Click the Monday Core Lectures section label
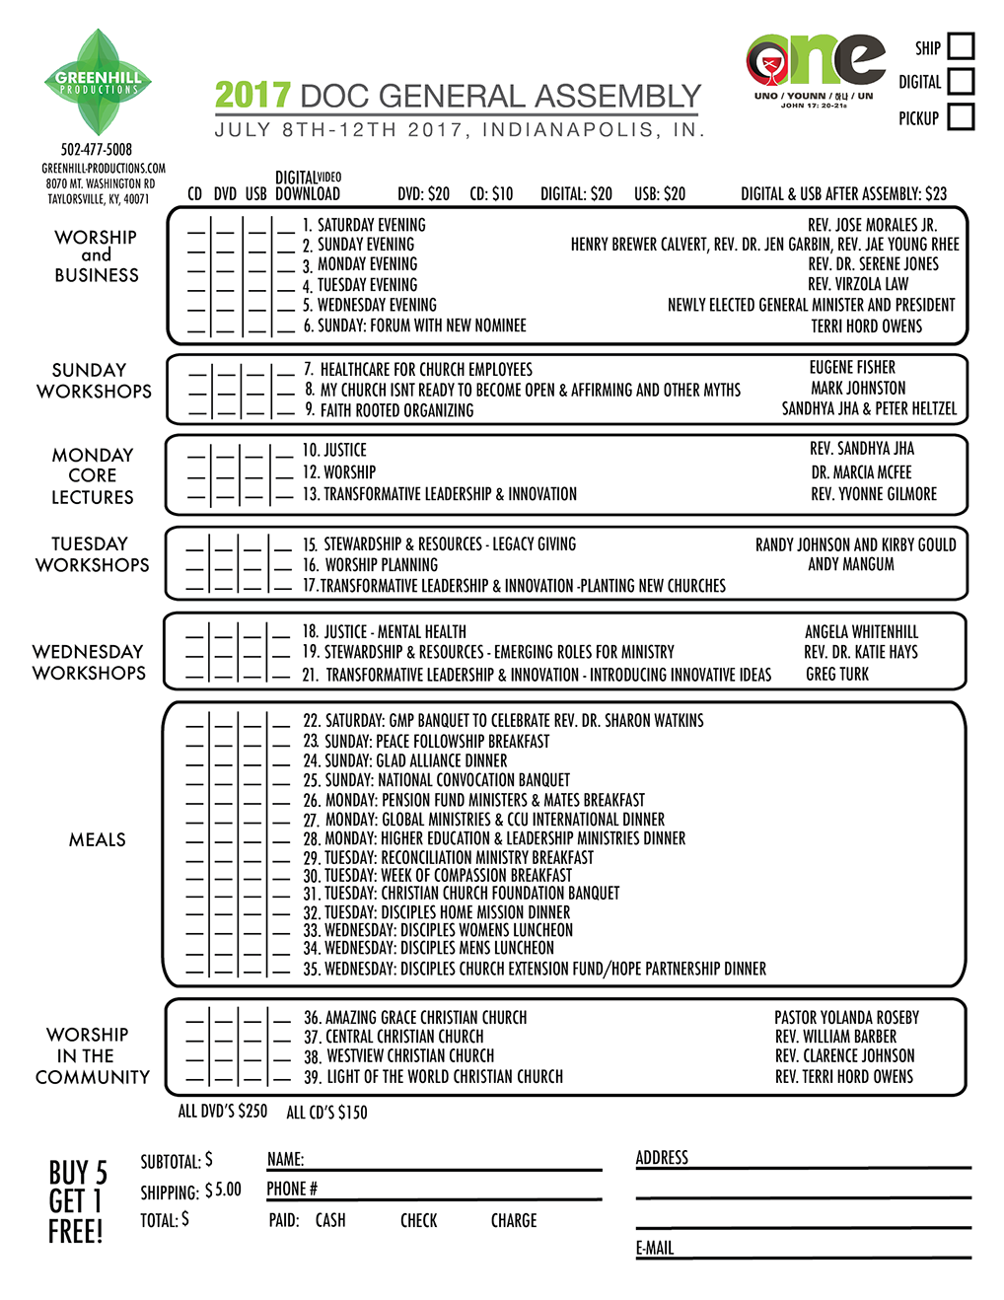The height and width of the screenshot is (1300, 1004). [x=93, y=475]
